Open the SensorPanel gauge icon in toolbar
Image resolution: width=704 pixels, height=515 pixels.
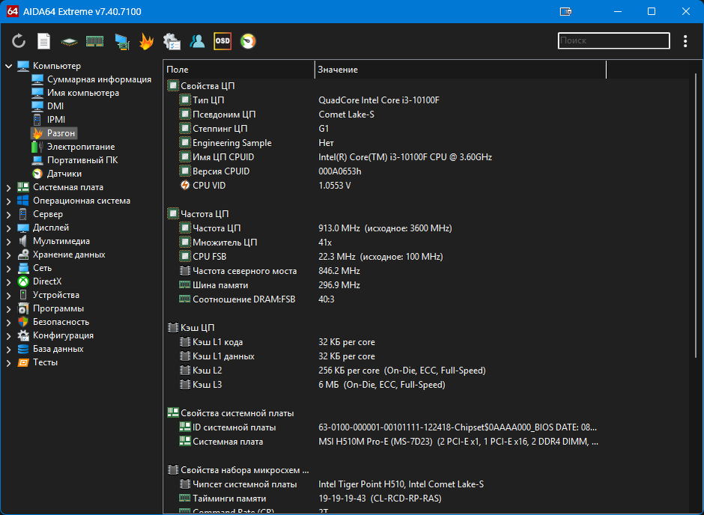click(248, 41)
